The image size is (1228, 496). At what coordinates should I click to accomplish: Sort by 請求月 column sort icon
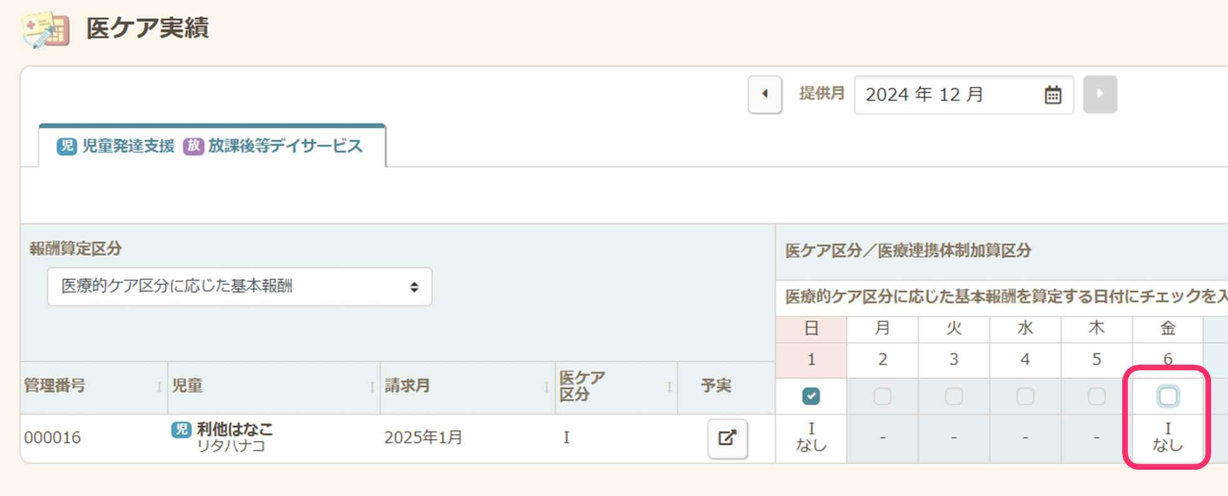[546, 387]
